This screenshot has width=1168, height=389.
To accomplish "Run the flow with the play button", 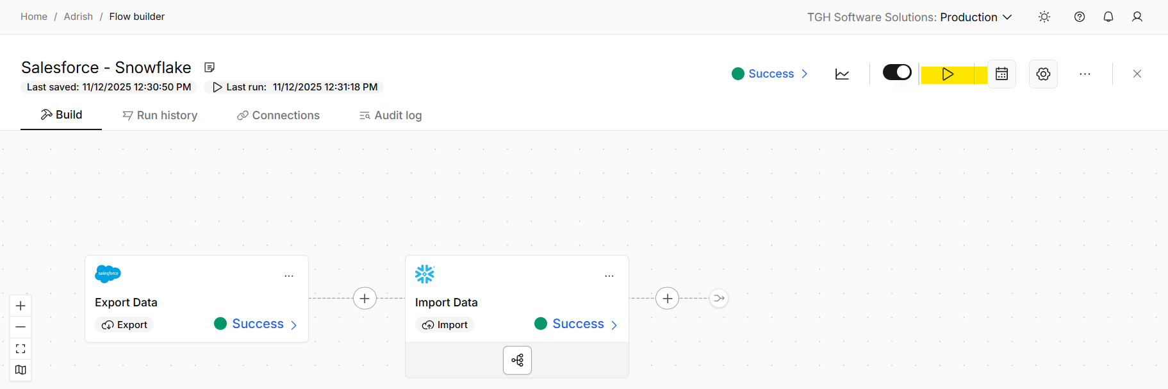I will tap(948, 74).
